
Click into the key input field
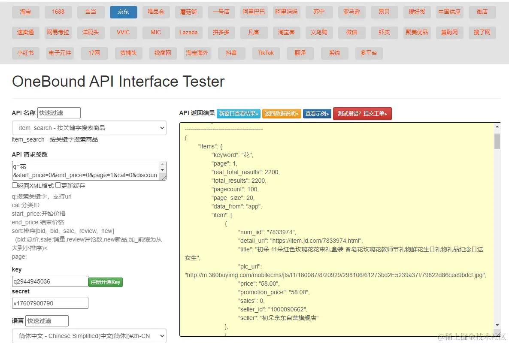(50, 281)
